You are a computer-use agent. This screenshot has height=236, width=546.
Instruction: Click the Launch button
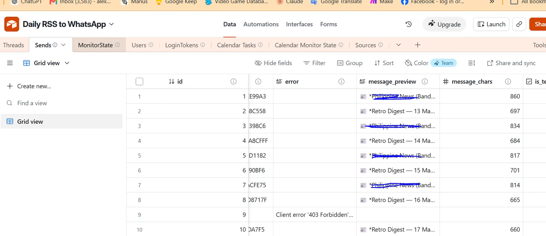pos(491,24)
